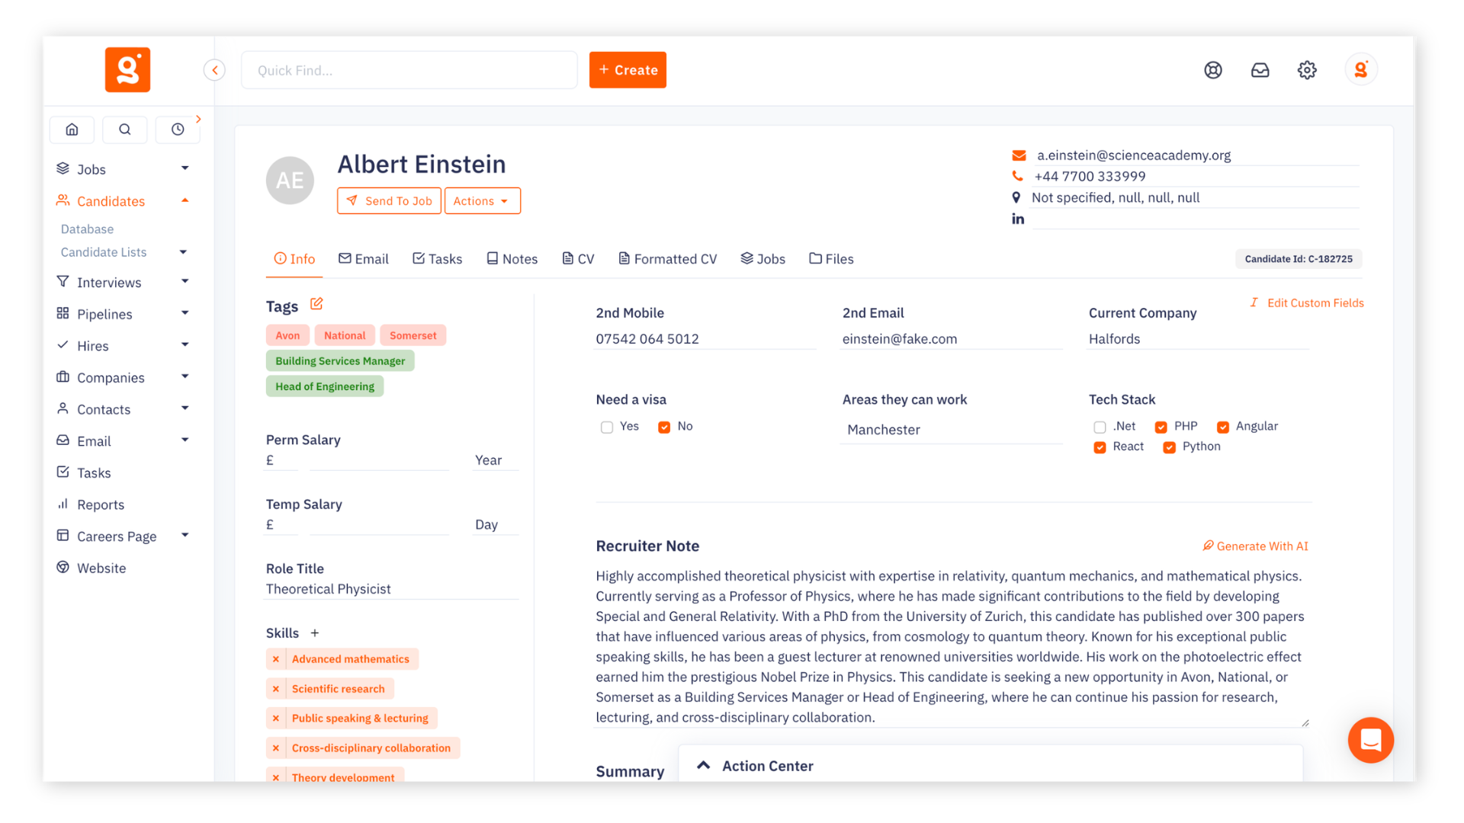The image size is (1464, 823).
Task: Click the Reports bar chart icon
Action: pos(63,504)
